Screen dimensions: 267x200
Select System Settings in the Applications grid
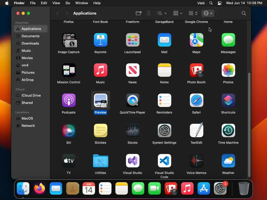[x=164, y=131]
